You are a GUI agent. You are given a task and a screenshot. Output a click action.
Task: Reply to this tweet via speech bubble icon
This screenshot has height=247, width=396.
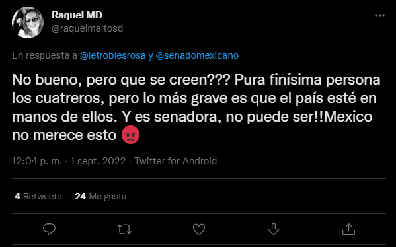[49, 229]
